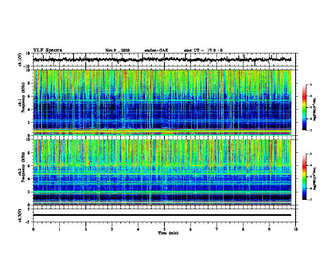Click the "Time (min)" x-axis label

[x=168, y=233]
